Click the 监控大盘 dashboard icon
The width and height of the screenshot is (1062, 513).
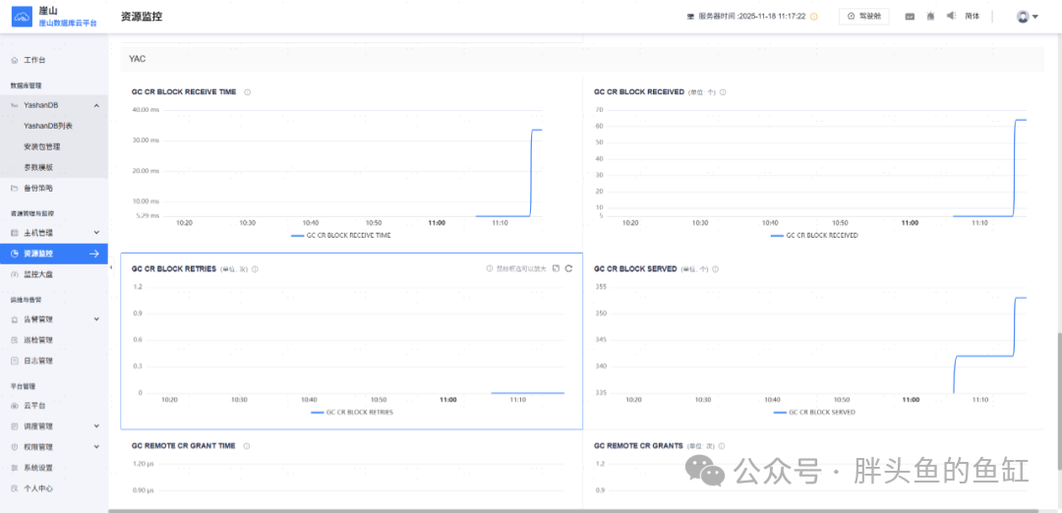[15, 274]
